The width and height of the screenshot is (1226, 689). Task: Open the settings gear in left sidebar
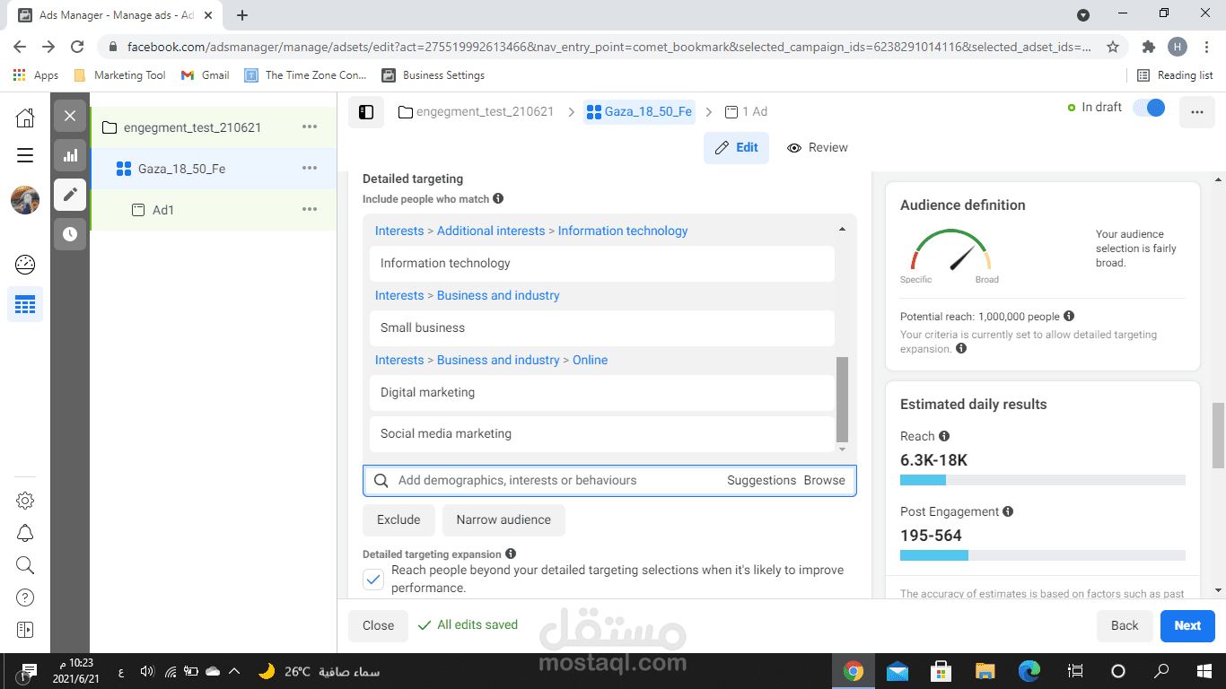point(25,501)
